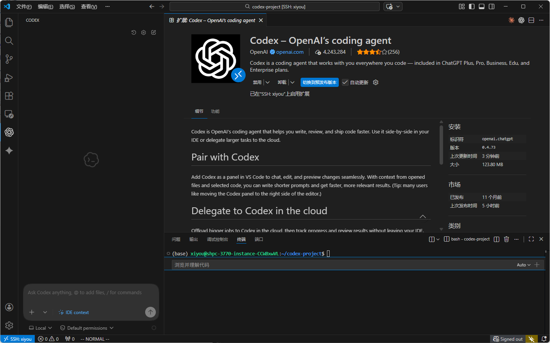
Task: Open notifications bell in status bar
Action: coord(544,339)
